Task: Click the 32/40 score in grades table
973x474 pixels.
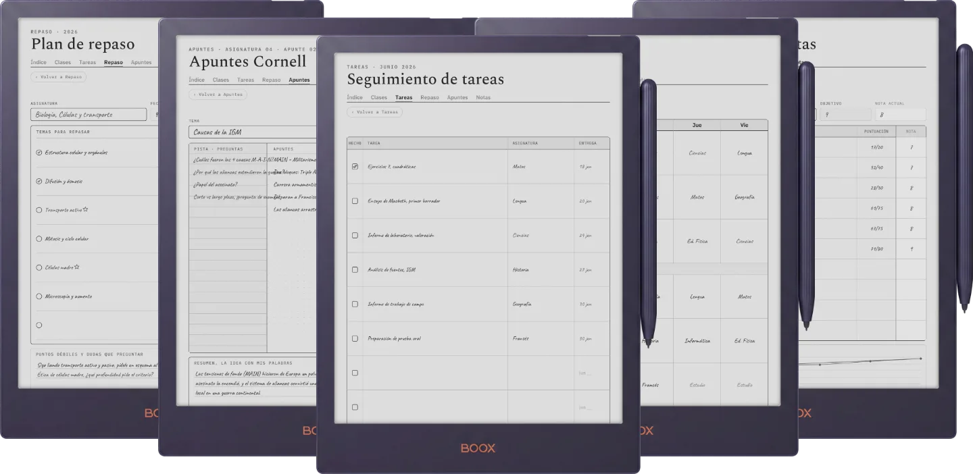Action: 877,167
